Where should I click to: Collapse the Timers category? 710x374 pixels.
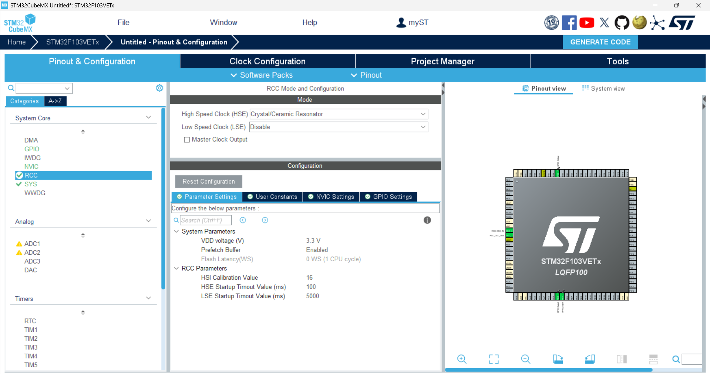[x=148, y=298]
